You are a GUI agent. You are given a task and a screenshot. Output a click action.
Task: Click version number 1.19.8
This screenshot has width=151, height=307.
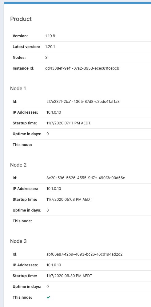tap(50, 36)
